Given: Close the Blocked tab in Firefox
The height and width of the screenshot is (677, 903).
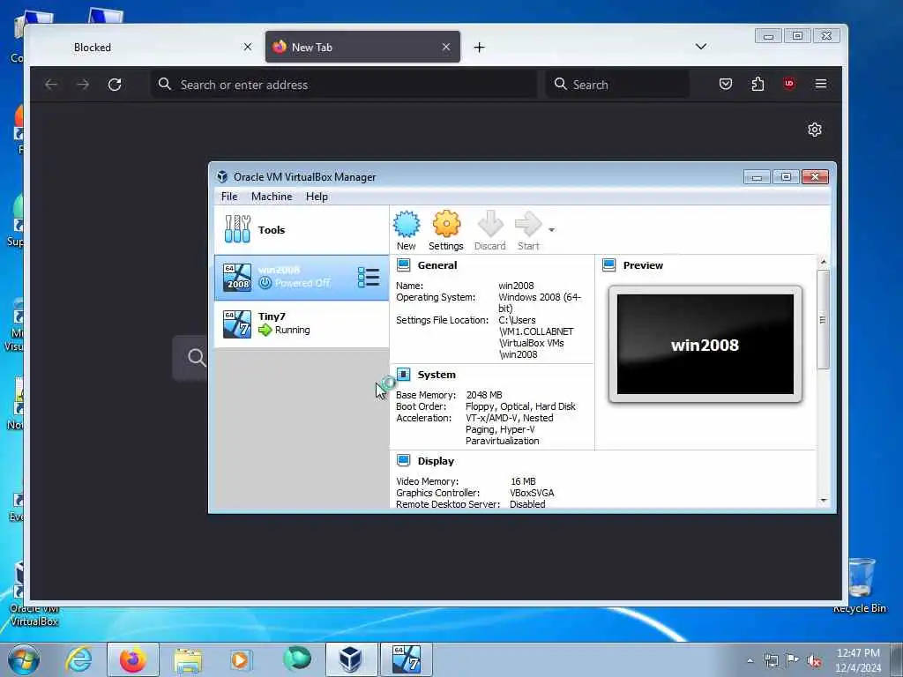Looking at the screenshot, I should [x=248, y=48].
